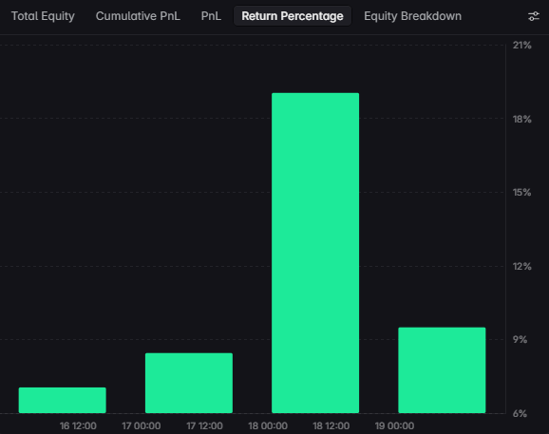Click the 9% axis label

click(520, 339)
